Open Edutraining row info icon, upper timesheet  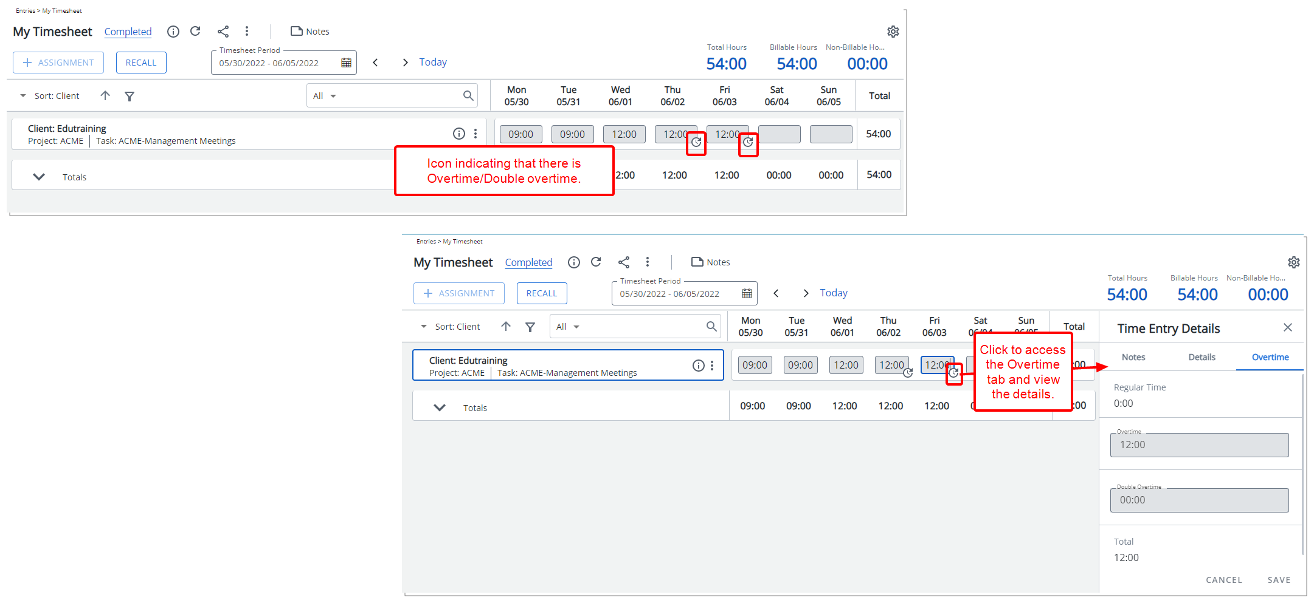click(x=459, y=134)
